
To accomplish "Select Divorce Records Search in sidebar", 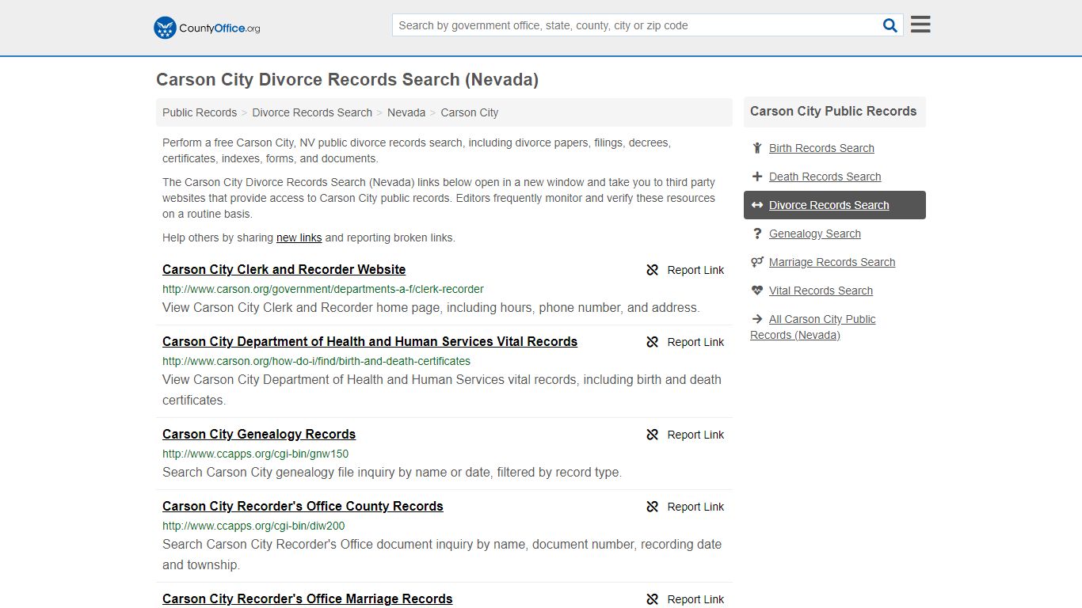I will pos(829,205).
